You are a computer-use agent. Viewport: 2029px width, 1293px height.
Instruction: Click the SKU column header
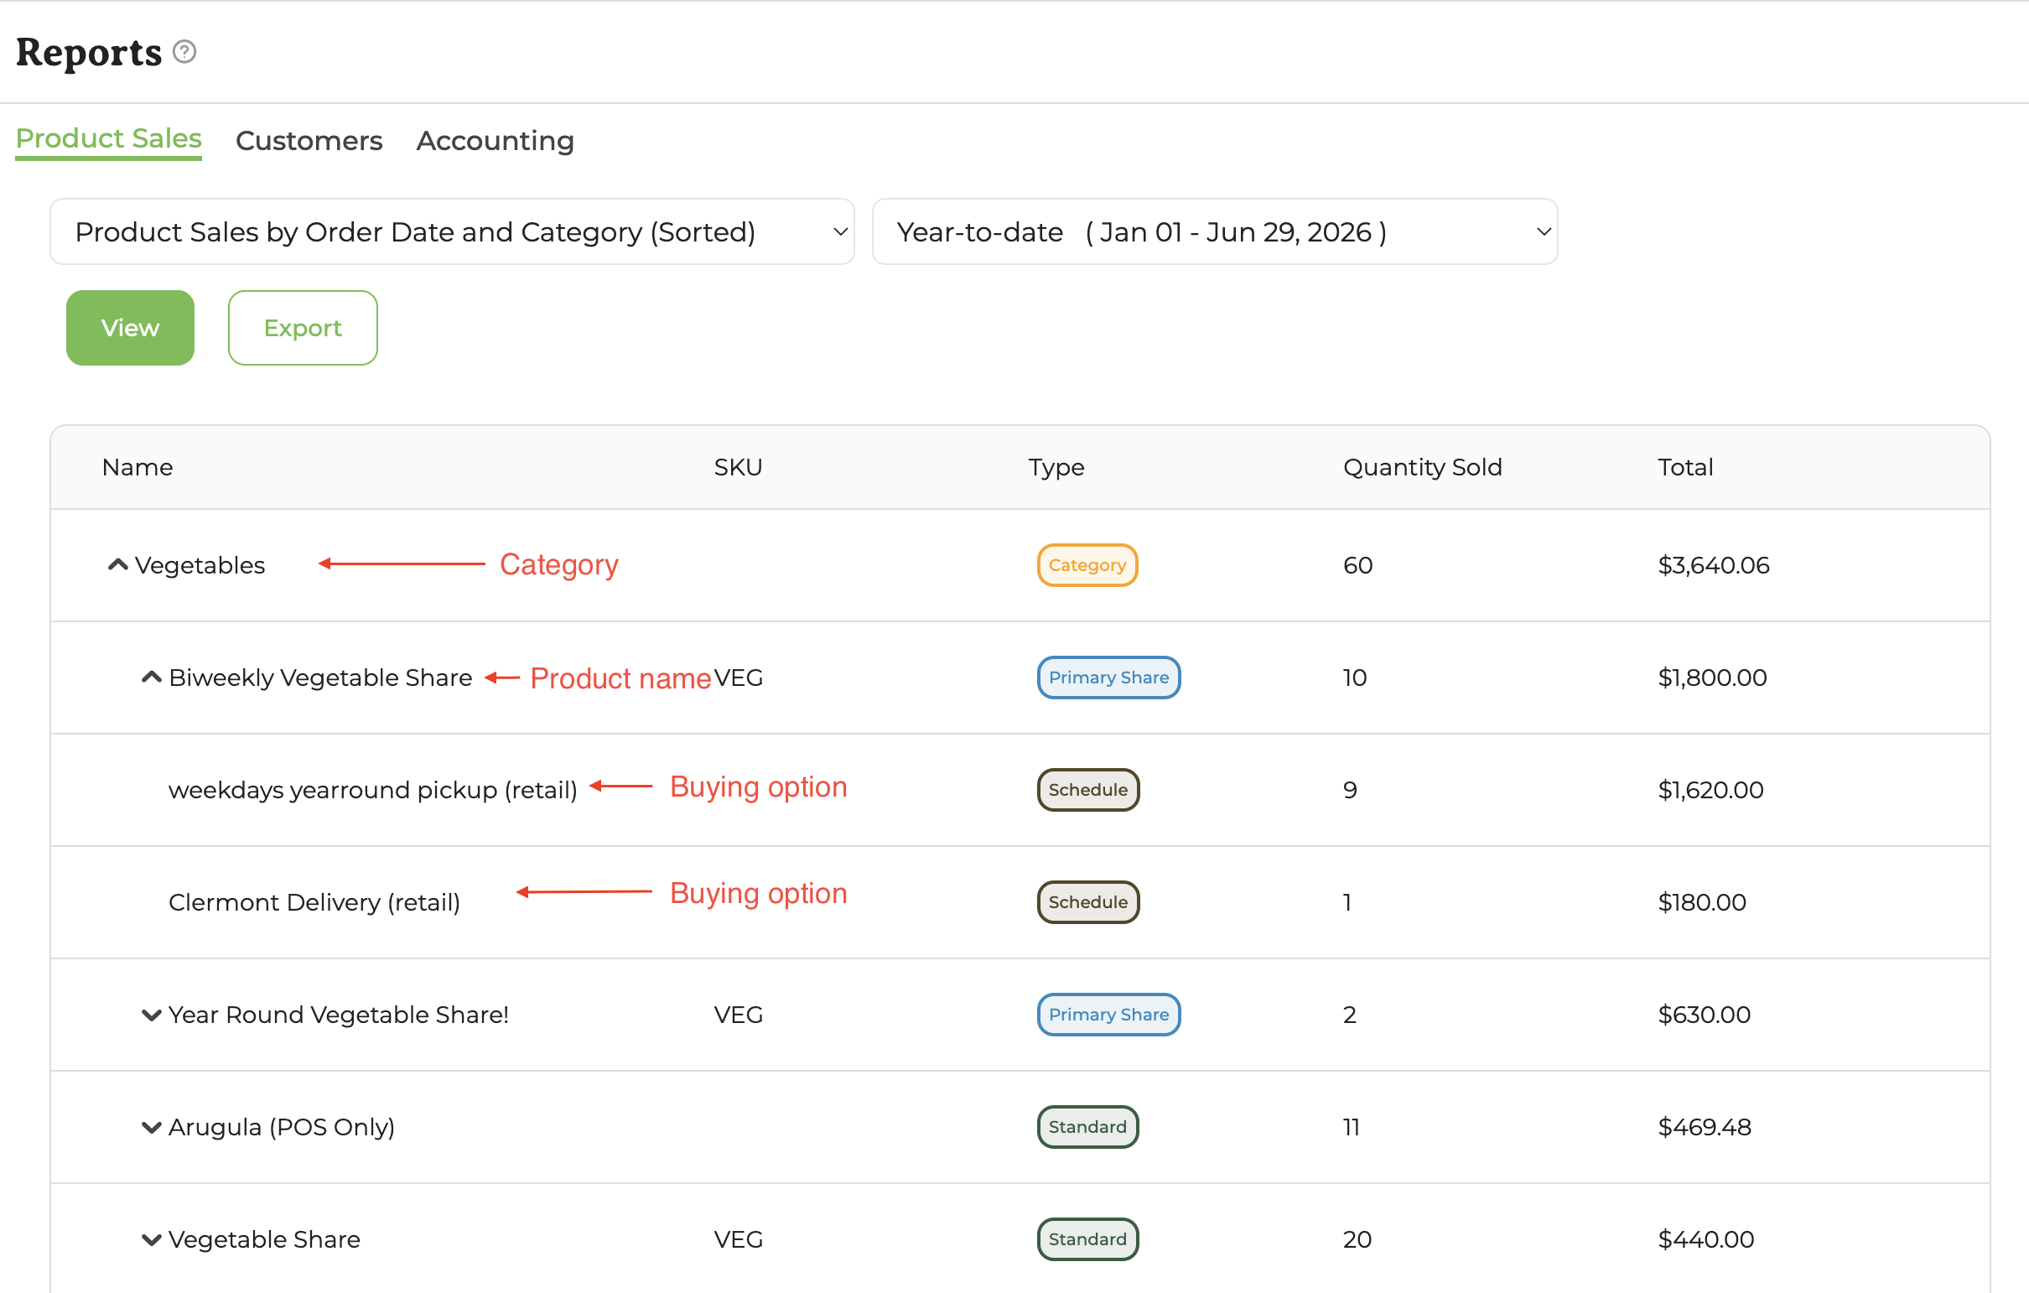pyautogui.click(x=738, y=467)
